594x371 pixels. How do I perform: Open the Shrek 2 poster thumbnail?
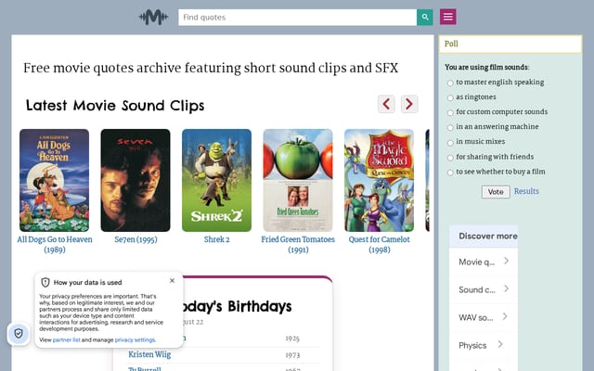pyautogui.click(x=216, y=180)
